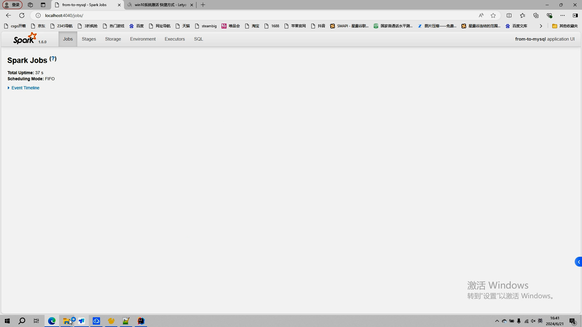Open the steambig bookmark
582x327 pixels.
[206, 26]
